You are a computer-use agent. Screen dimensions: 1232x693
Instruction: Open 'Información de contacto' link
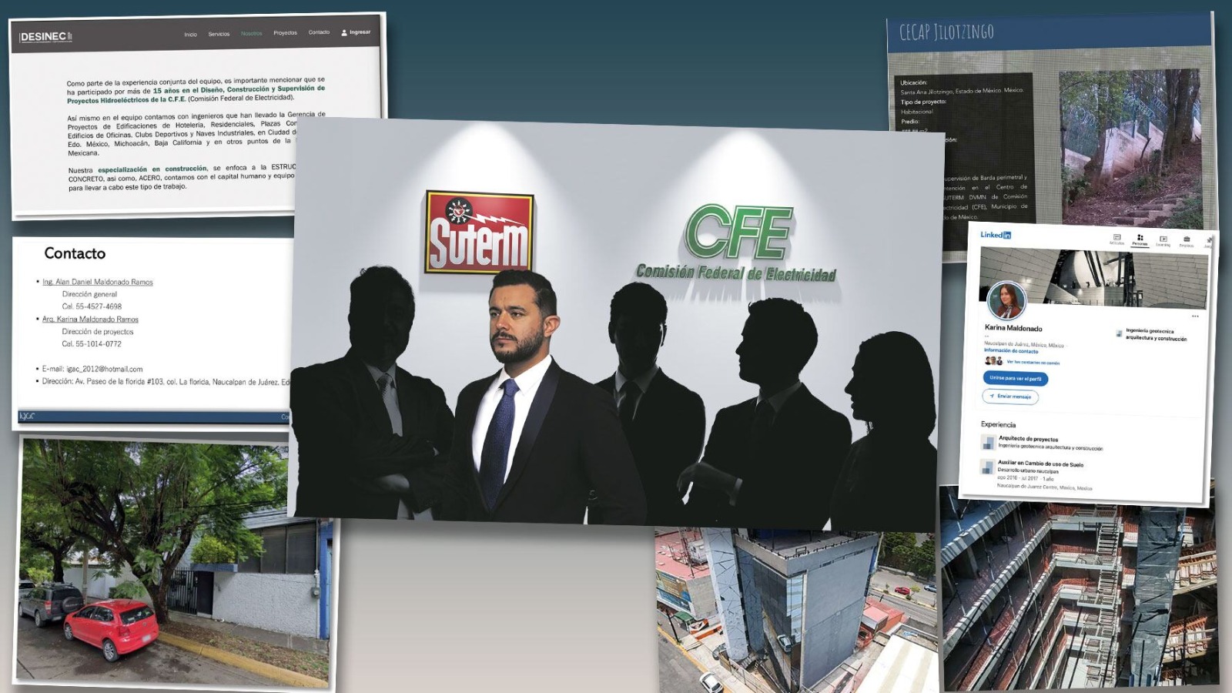pos(1011,351)
